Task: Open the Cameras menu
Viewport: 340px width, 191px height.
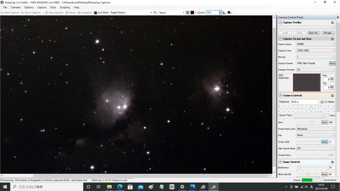Action: click(16, 7)
